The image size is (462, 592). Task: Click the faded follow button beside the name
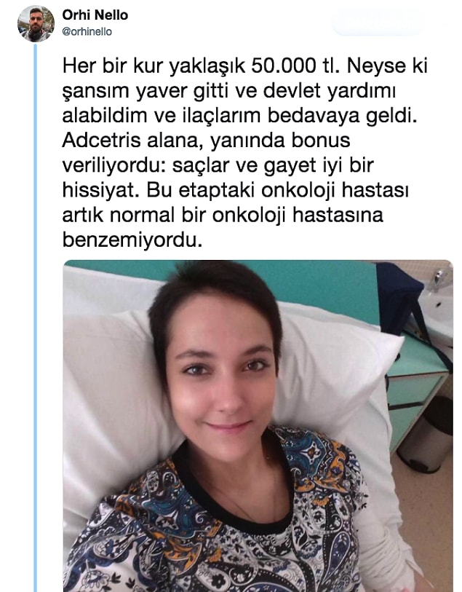point(377,23)
